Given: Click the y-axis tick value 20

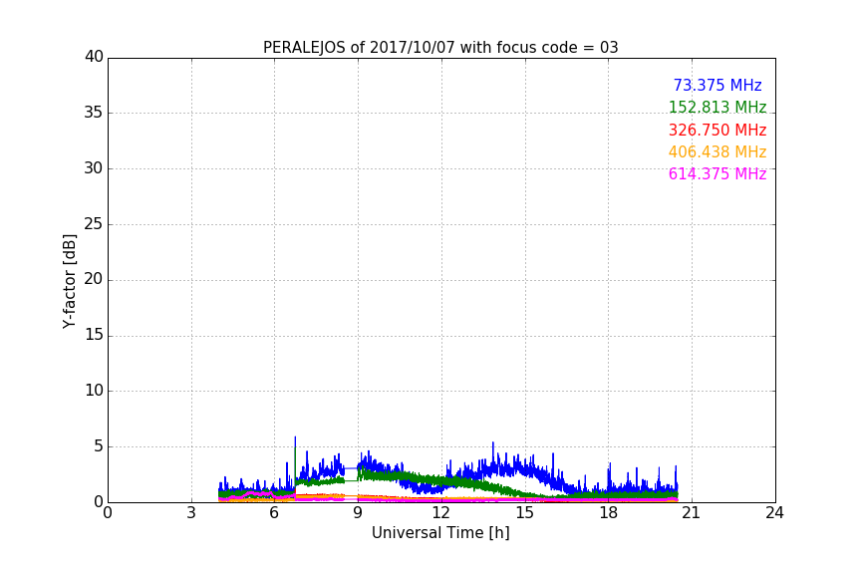Looking at the screenshot, I should pyautogui.click(x=94, y=280).
